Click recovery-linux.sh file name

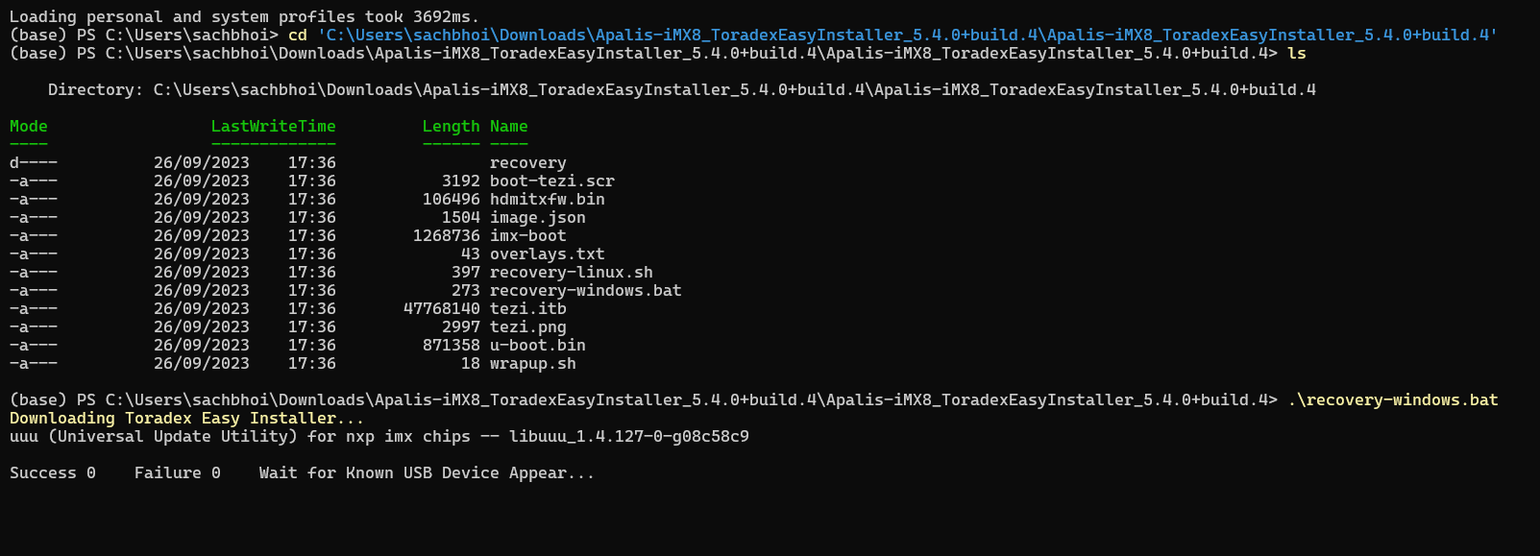(x=571, y=273)
